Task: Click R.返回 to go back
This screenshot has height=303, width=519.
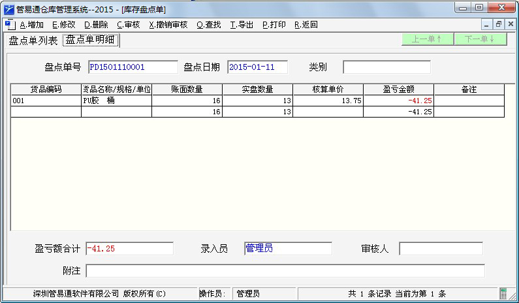Action: coord(306,25)
